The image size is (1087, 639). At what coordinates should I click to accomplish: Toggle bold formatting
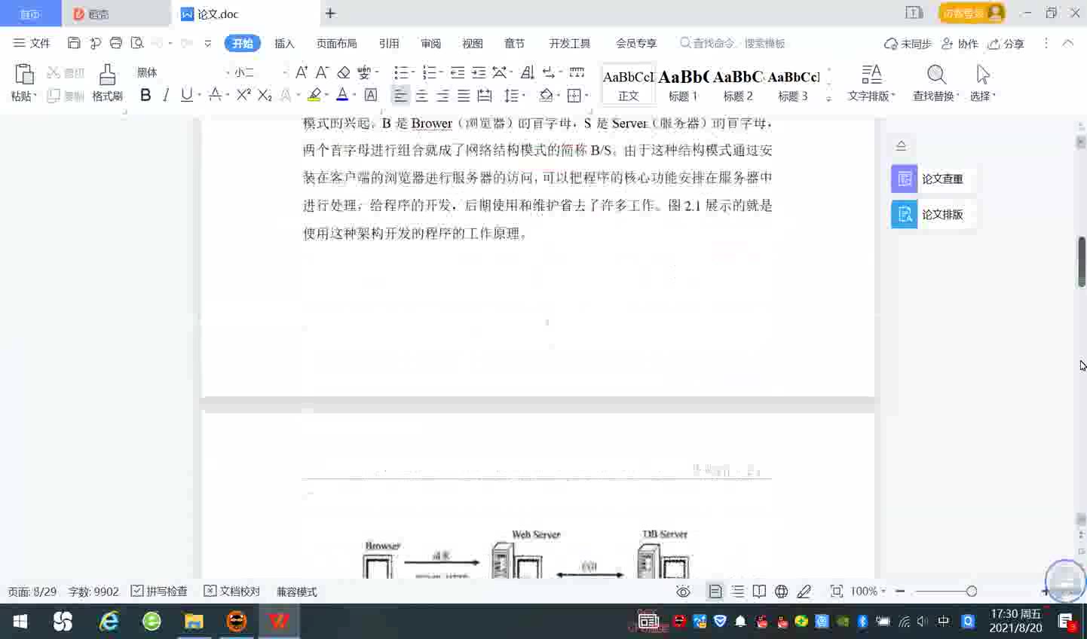click(145, 95)
